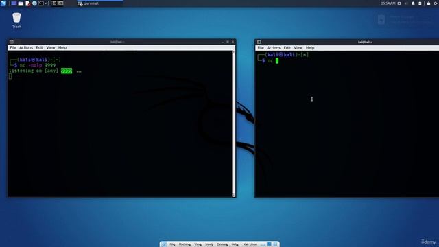439x247 pixels.
Task: Click highlighted 9999 port in left terminal
Action: [x=67, y=71]
